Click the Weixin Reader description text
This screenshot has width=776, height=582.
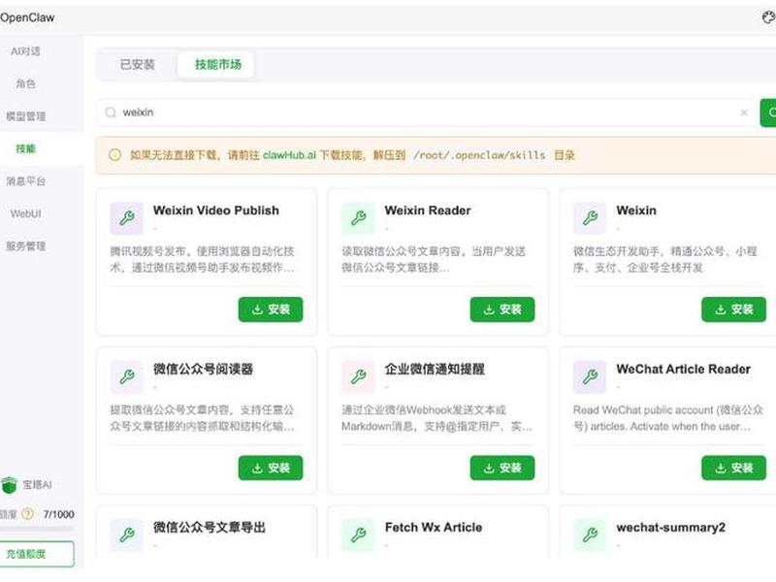point(434,259)
